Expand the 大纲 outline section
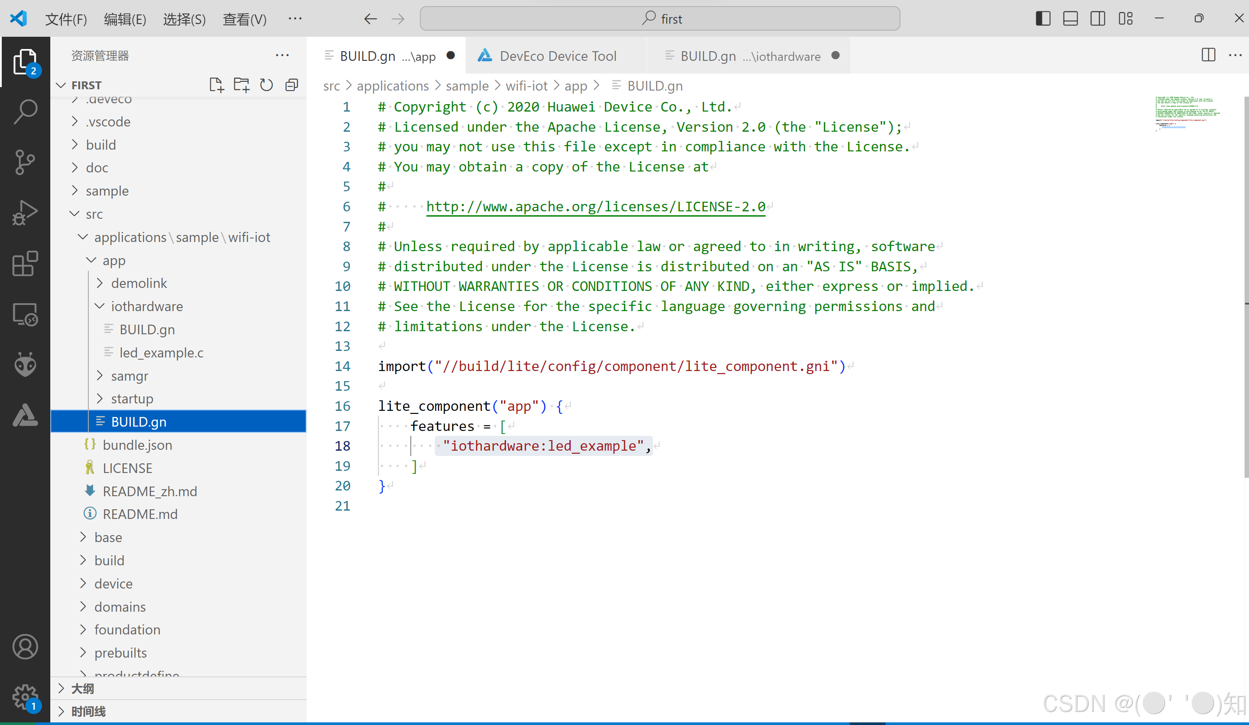The height and width of the screenshot is (725, 1249). point(82,688)
